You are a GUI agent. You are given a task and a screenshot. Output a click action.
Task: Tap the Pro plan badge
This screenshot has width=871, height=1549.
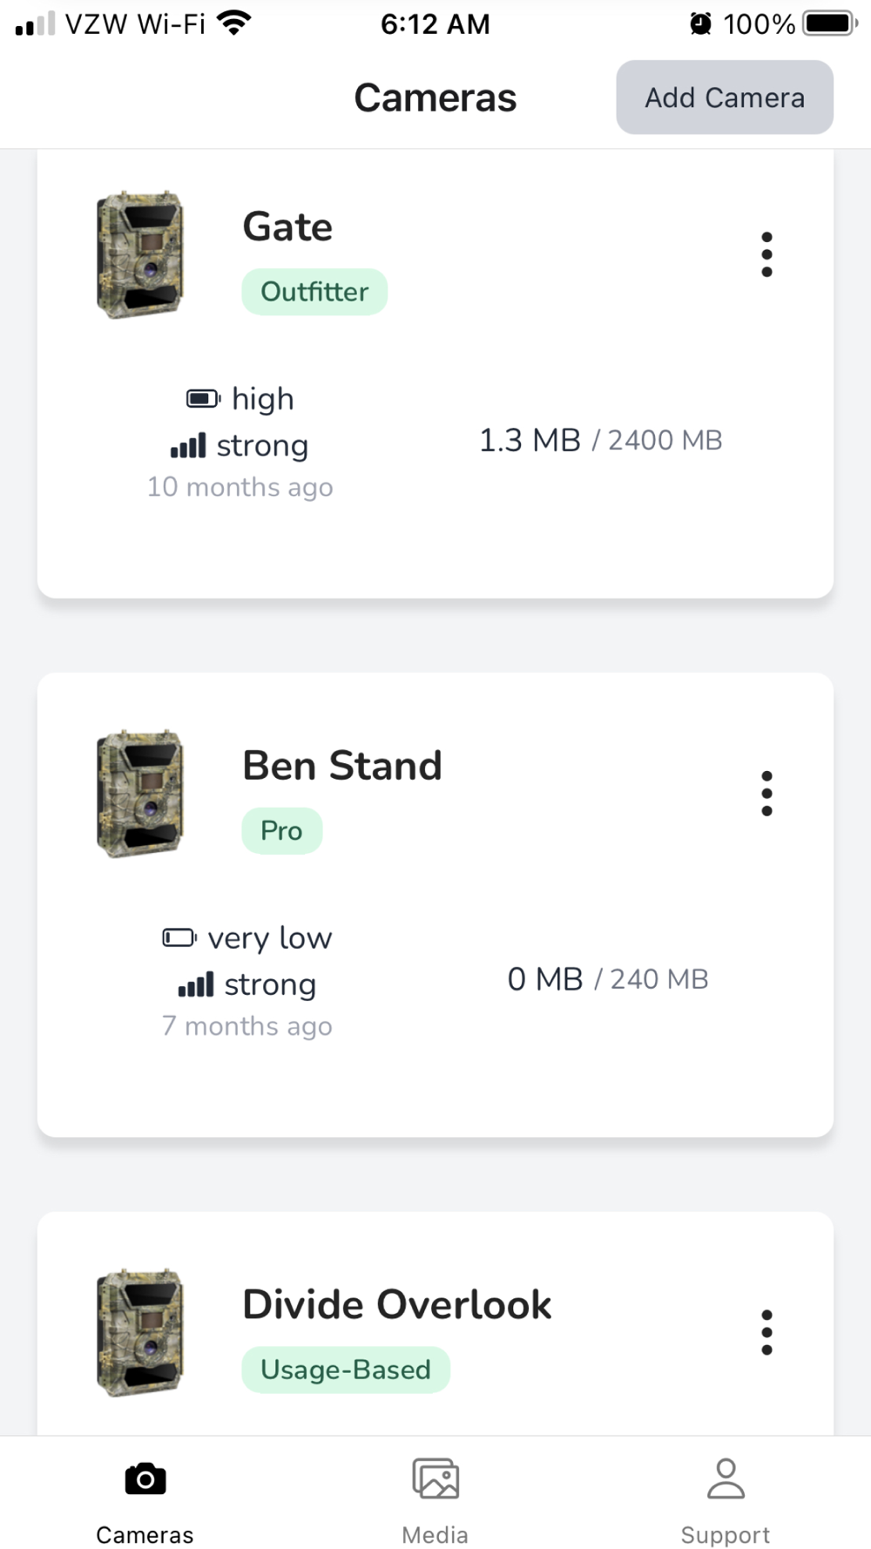[x=281, y=831]
